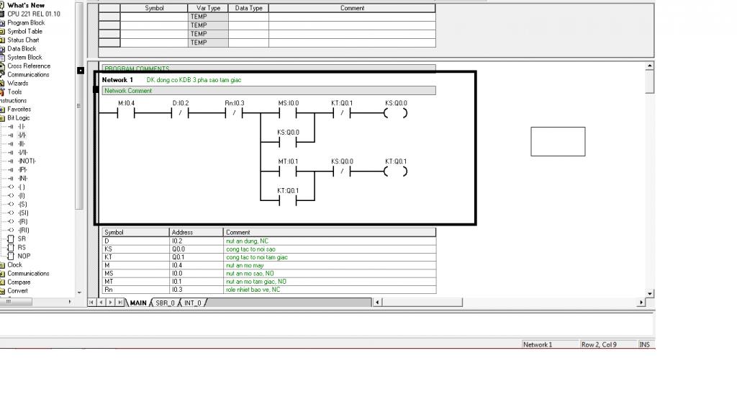The image size is (737, 415).
Task: Go to last tab with tab navigation arrow
Action: click(x=120, y=303)
